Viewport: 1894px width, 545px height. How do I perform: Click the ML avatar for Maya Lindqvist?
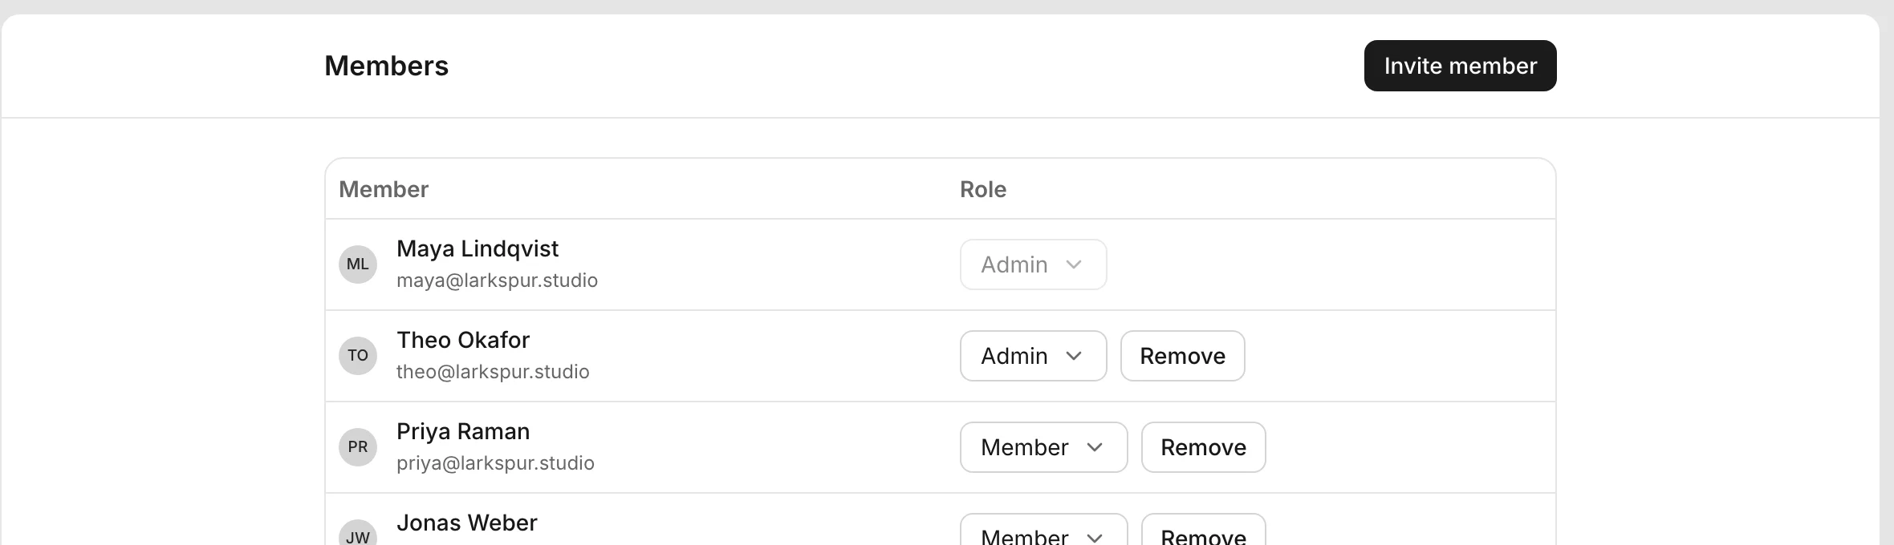coord(358,264)
